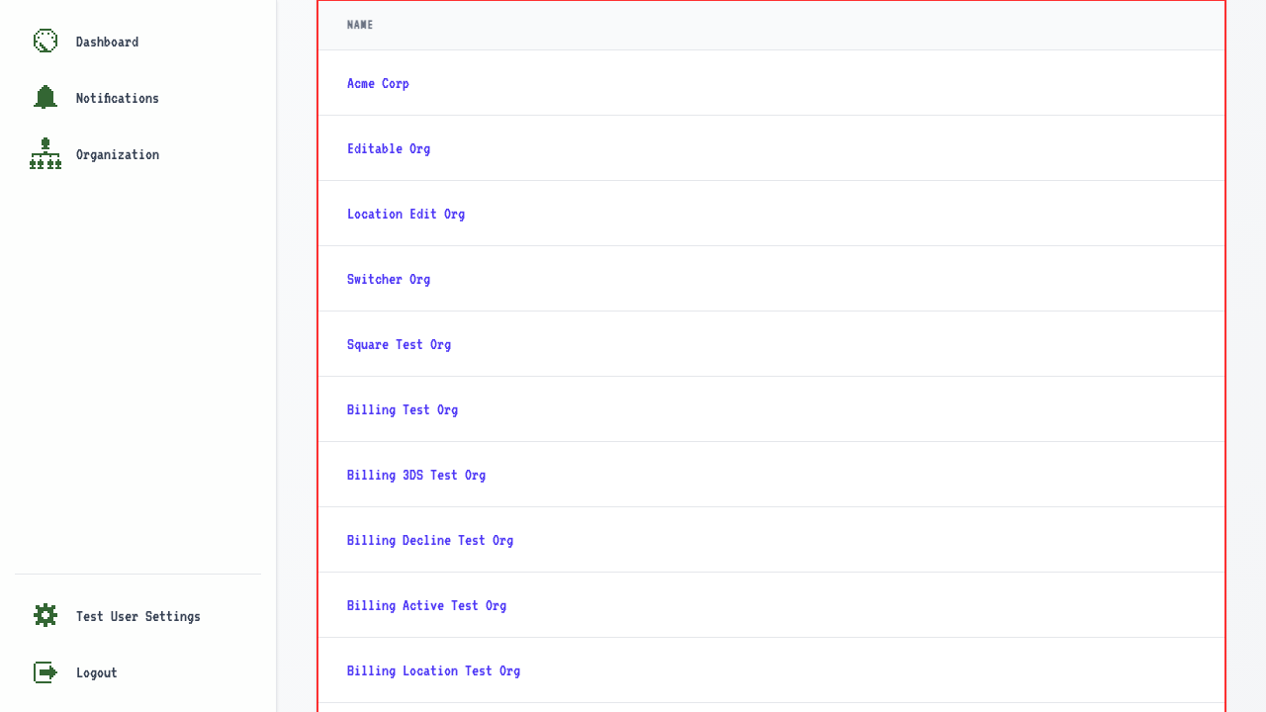The height and width of the screenshot is (712, 1266).
Task: Open Test User Settings
Action: [138, 616]
